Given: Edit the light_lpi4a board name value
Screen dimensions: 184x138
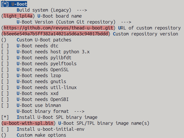Looking at the screenshot, I should (x=18, y=16).
